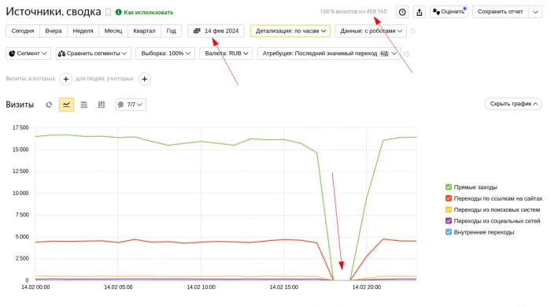Select the "Месяц" period tab
Viewport: 551px width, 307px height.
(113, 31)
